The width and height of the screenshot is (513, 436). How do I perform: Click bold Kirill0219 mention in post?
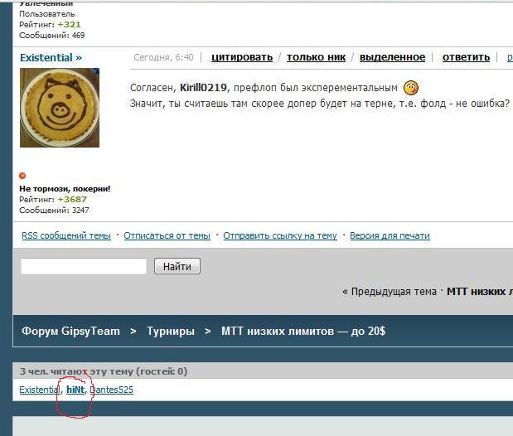click(203, 88)
